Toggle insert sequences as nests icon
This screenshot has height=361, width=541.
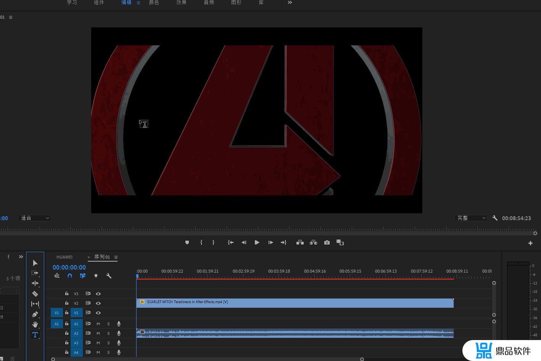coord(57,276)
